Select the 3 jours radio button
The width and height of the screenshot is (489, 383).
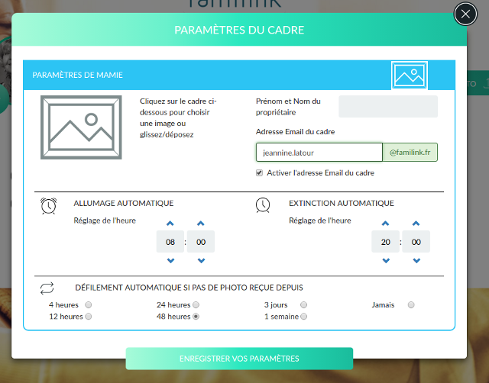pyautogui.click(x=304, y=304)
